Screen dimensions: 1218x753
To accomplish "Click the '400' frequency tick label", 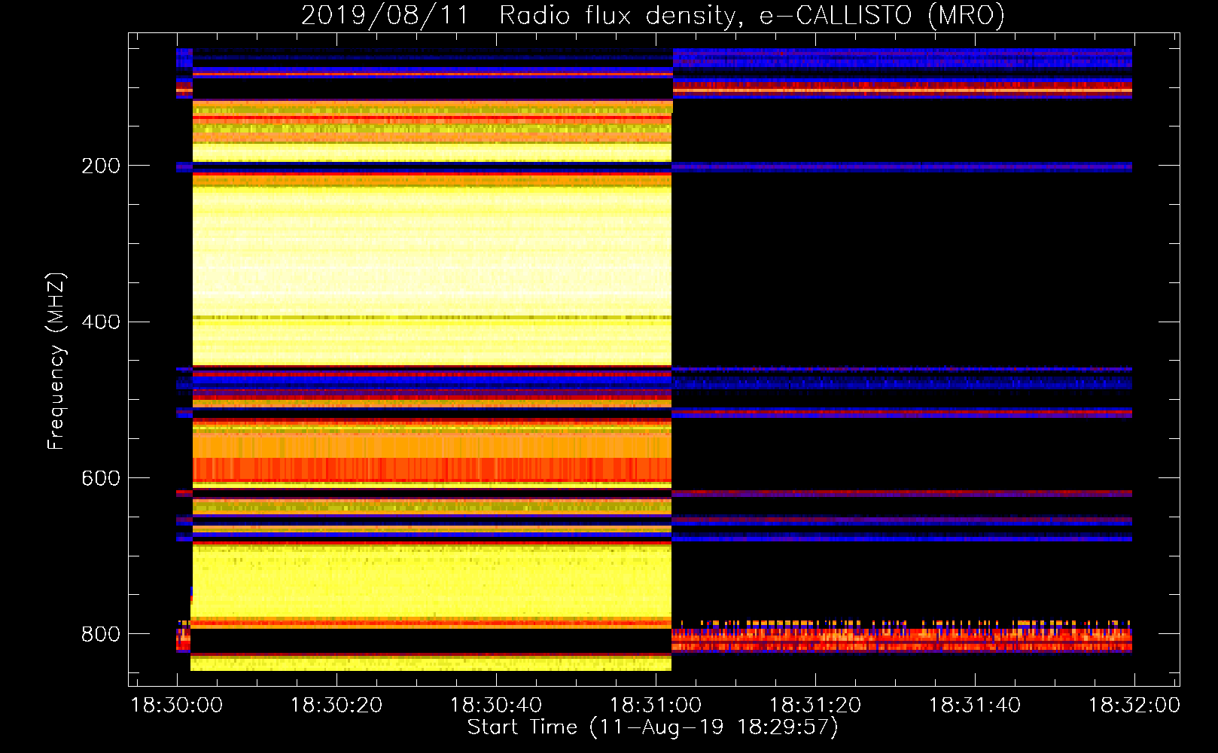I will pos(101,322).
